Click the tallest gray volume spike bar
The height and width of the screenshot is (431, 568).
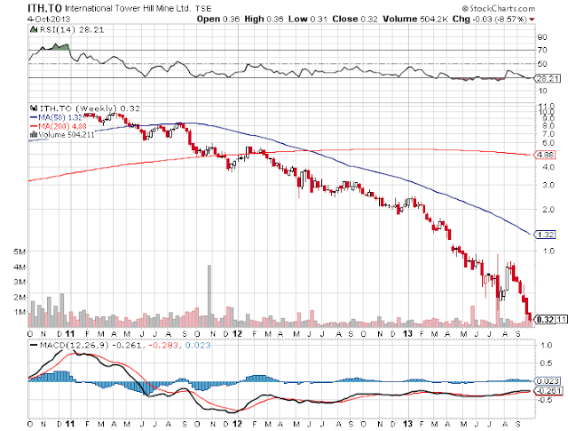point(209,296)
